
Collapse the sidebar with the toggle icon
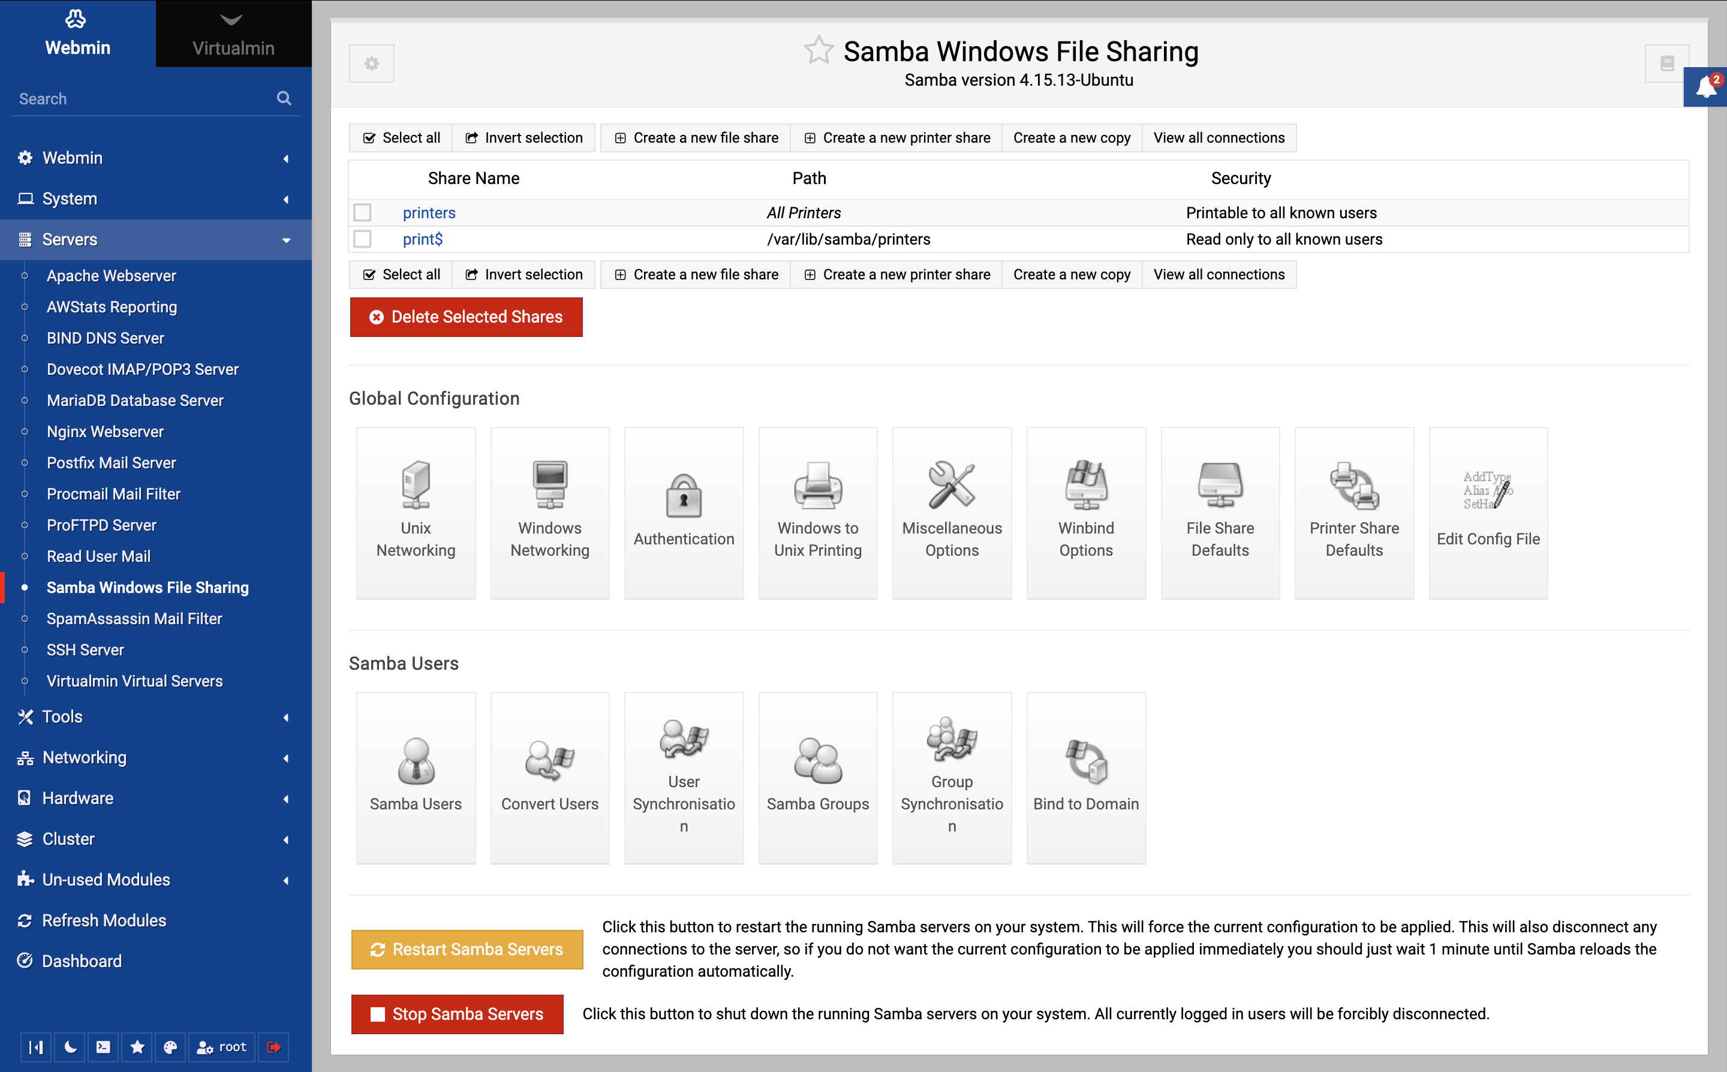(36, 1046)
